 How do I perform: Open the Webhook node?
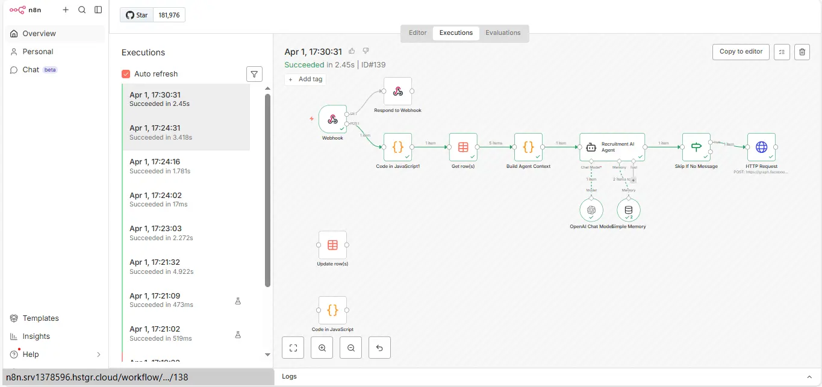332,119
